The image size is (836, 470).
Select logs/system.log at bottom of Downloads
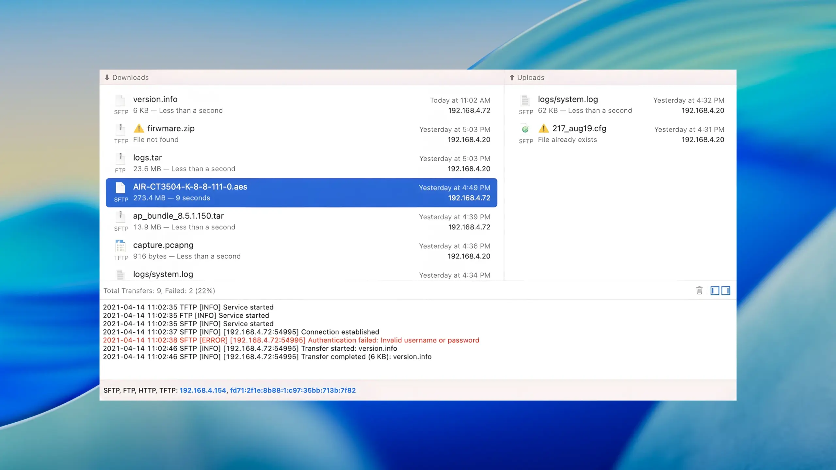click(x=163, y=274)
